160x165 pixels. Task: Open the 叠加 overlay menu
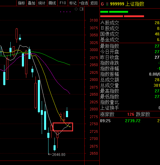pyautogui.click(x=32, y=3)
